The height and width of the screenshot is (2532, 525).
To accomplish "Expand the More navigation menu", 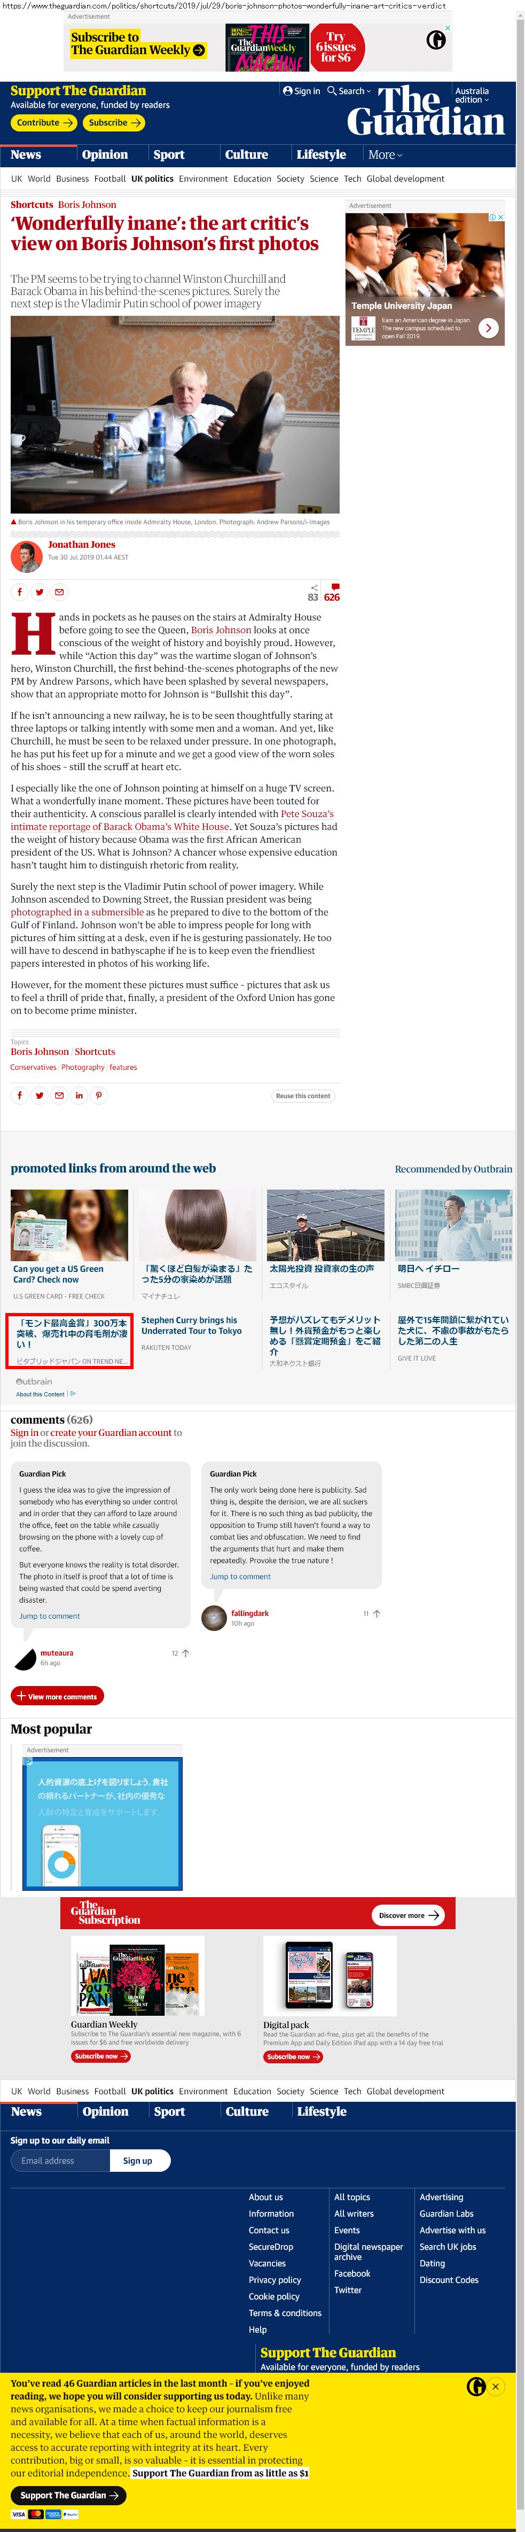I will (x=385, y=154).
